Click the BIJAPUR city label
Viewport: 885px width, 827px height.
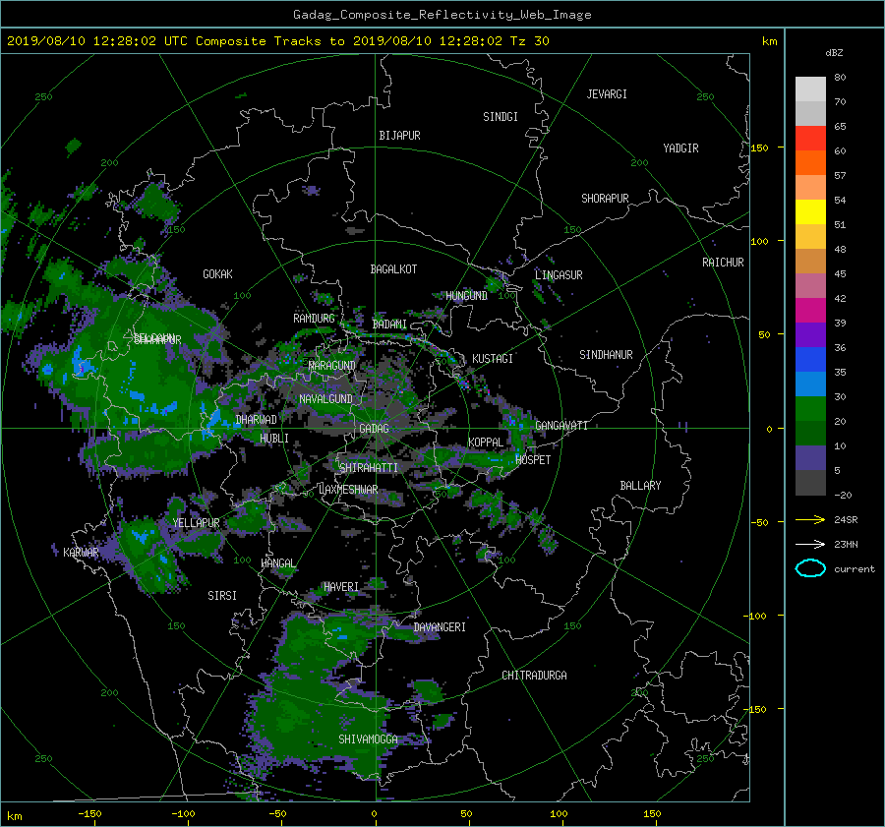pos(399,136)
